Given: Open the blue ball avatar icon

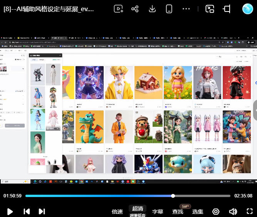Looking at the screenshot, I should tap(247, 9).
